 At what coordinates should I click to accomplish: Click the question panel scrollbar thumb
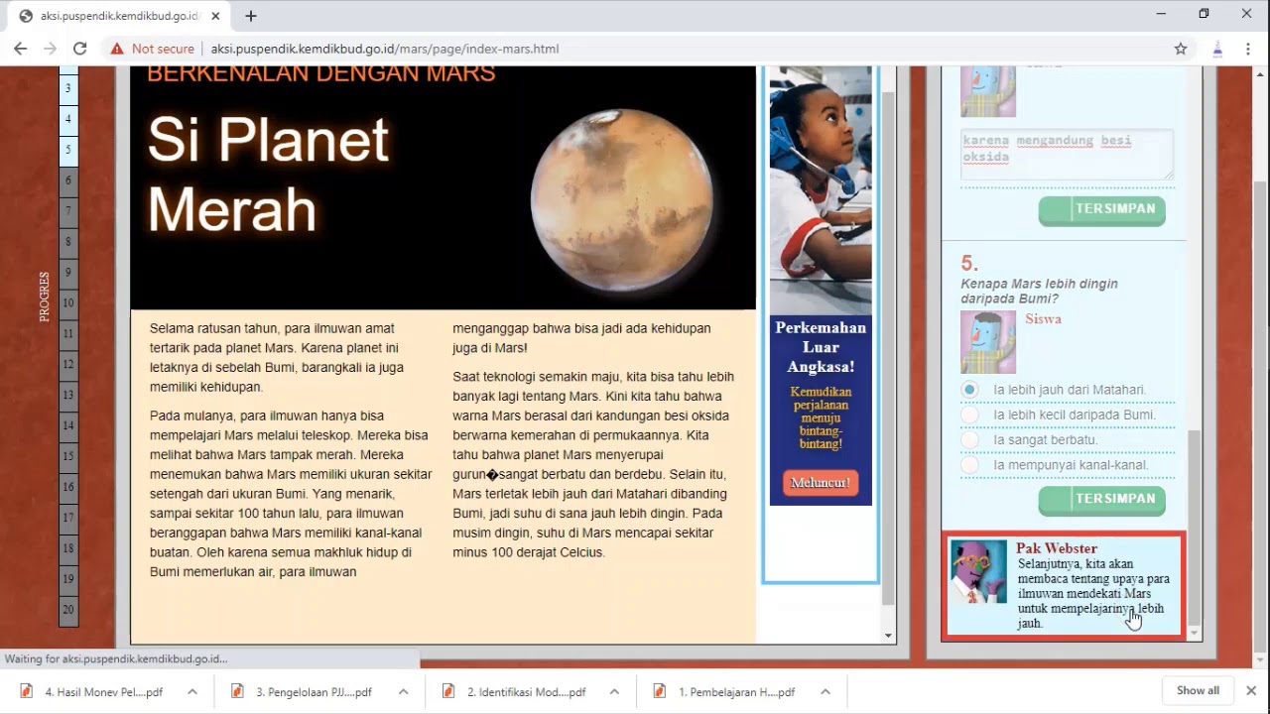[1194, 528]
